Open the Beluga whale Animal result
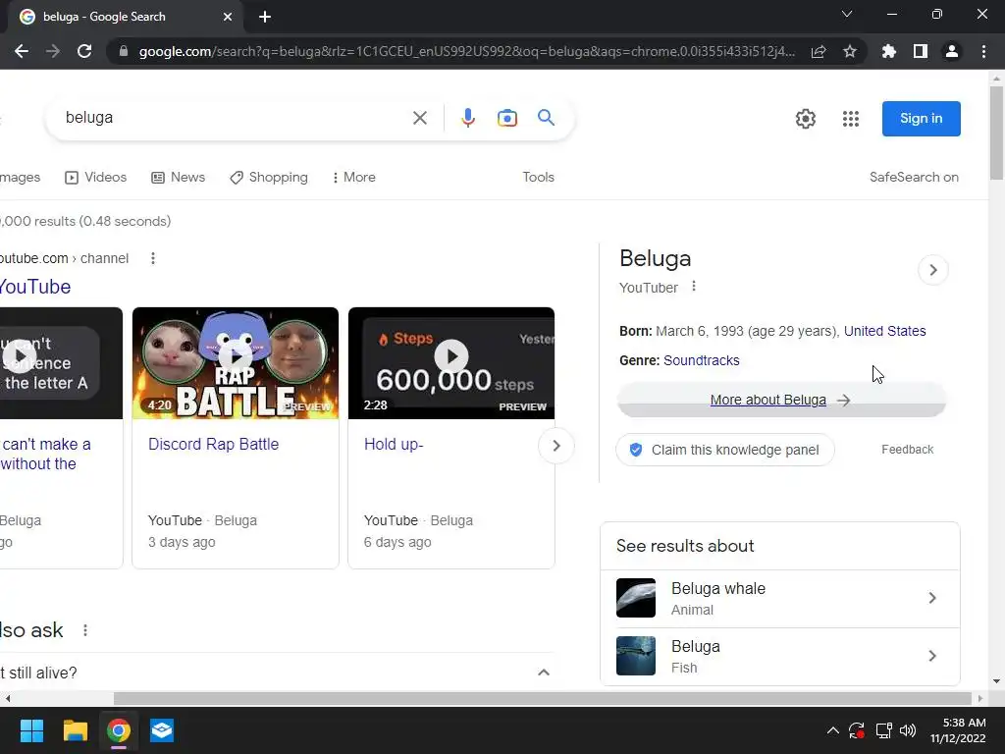This screenshot has width=1005, height=754. (780, 598)
